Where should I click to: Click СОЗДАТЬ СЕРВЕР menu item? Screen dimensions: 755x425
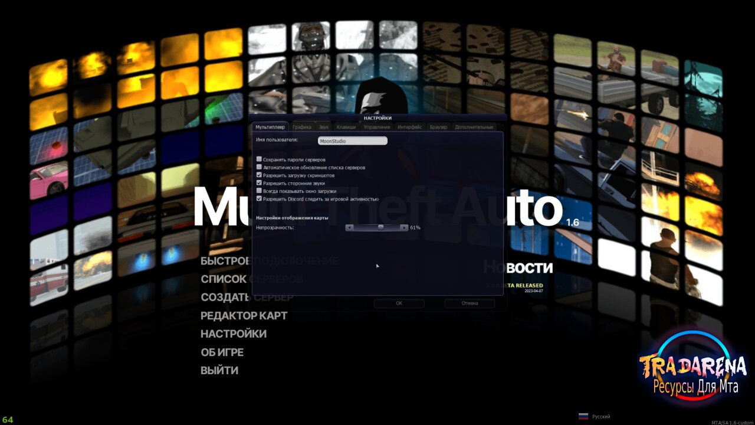(x=247, y=297)
